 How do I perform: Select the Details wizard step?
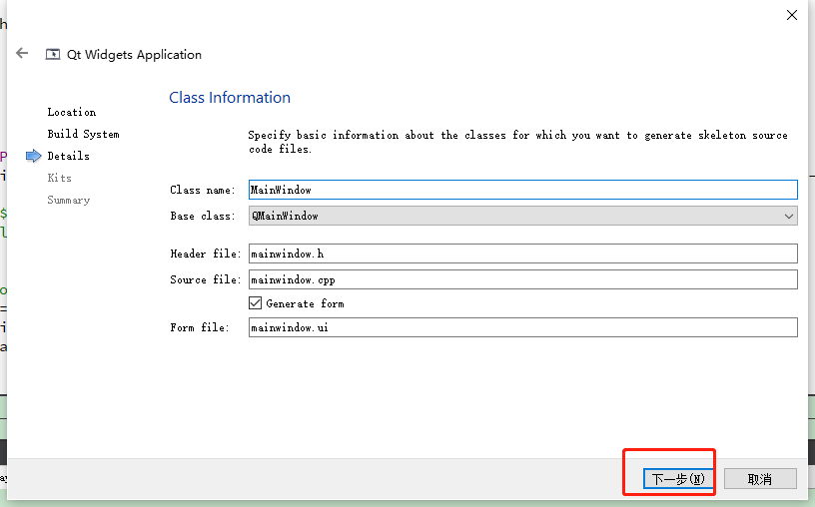coord(68,156)
